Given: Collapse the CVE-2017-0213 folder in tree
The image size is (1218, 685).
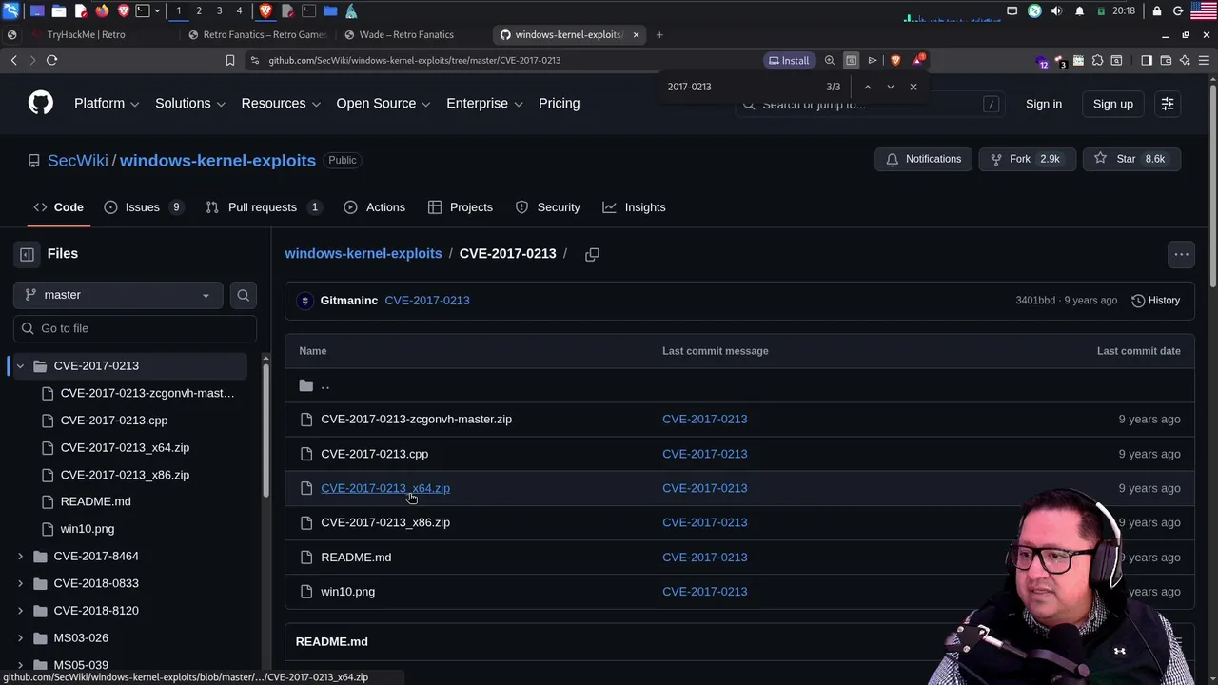Looking at the screenshot, I should coord(20,365).
